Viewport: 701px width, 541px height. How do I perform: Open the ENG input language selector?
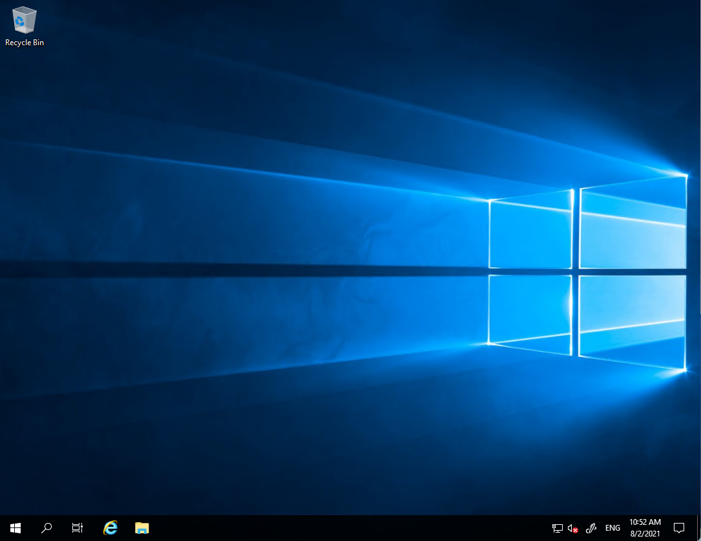[612, 528]
